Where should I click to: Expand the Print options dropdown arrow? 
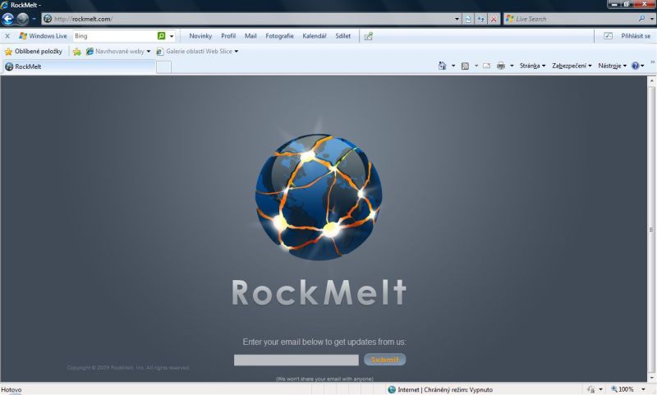point(512,66)
